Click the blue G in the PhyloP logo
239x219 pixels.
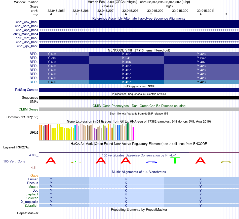[x=151, y=162]
